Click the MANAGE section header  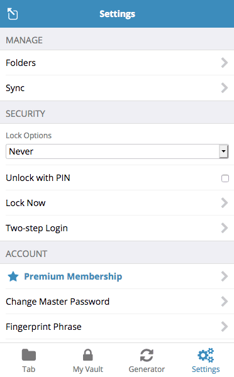[25, 40]
